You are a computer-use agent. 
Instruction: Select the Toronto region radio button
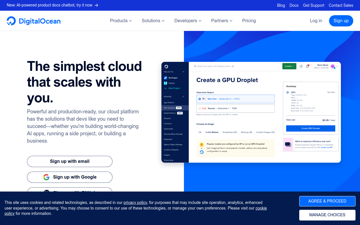point(200,108)
